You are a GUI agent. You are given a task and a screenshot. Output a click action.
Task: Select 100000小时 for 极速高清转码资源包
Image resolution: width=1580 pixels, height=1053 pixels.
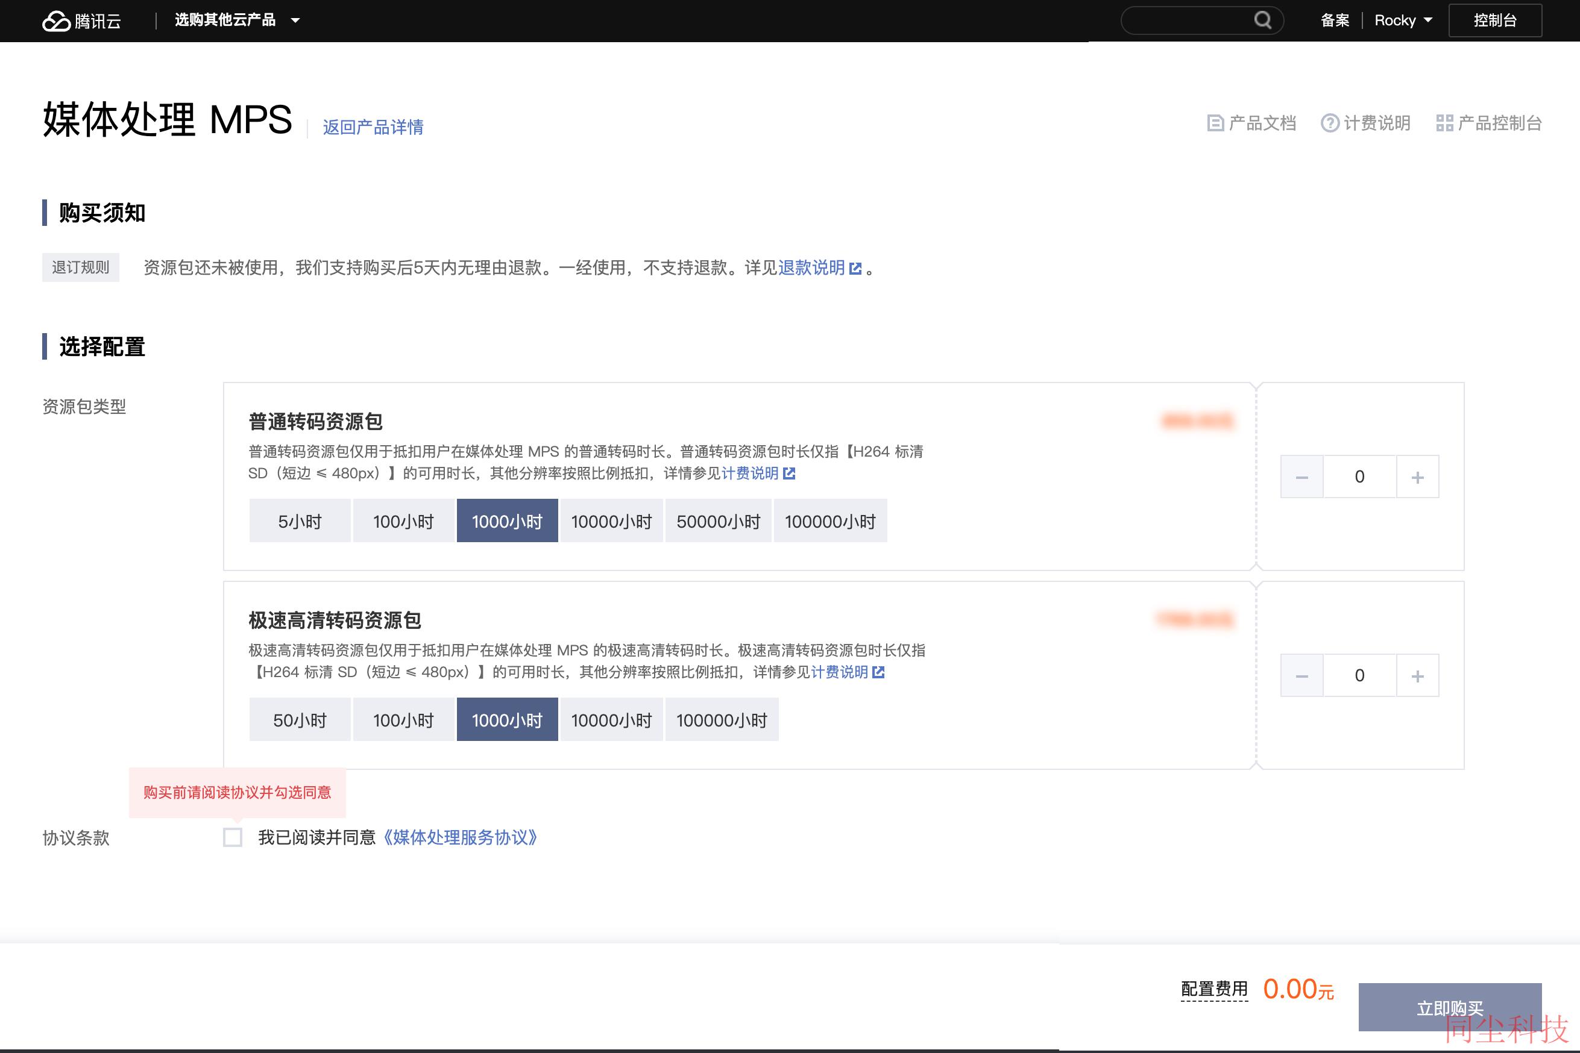pos(722,719)
